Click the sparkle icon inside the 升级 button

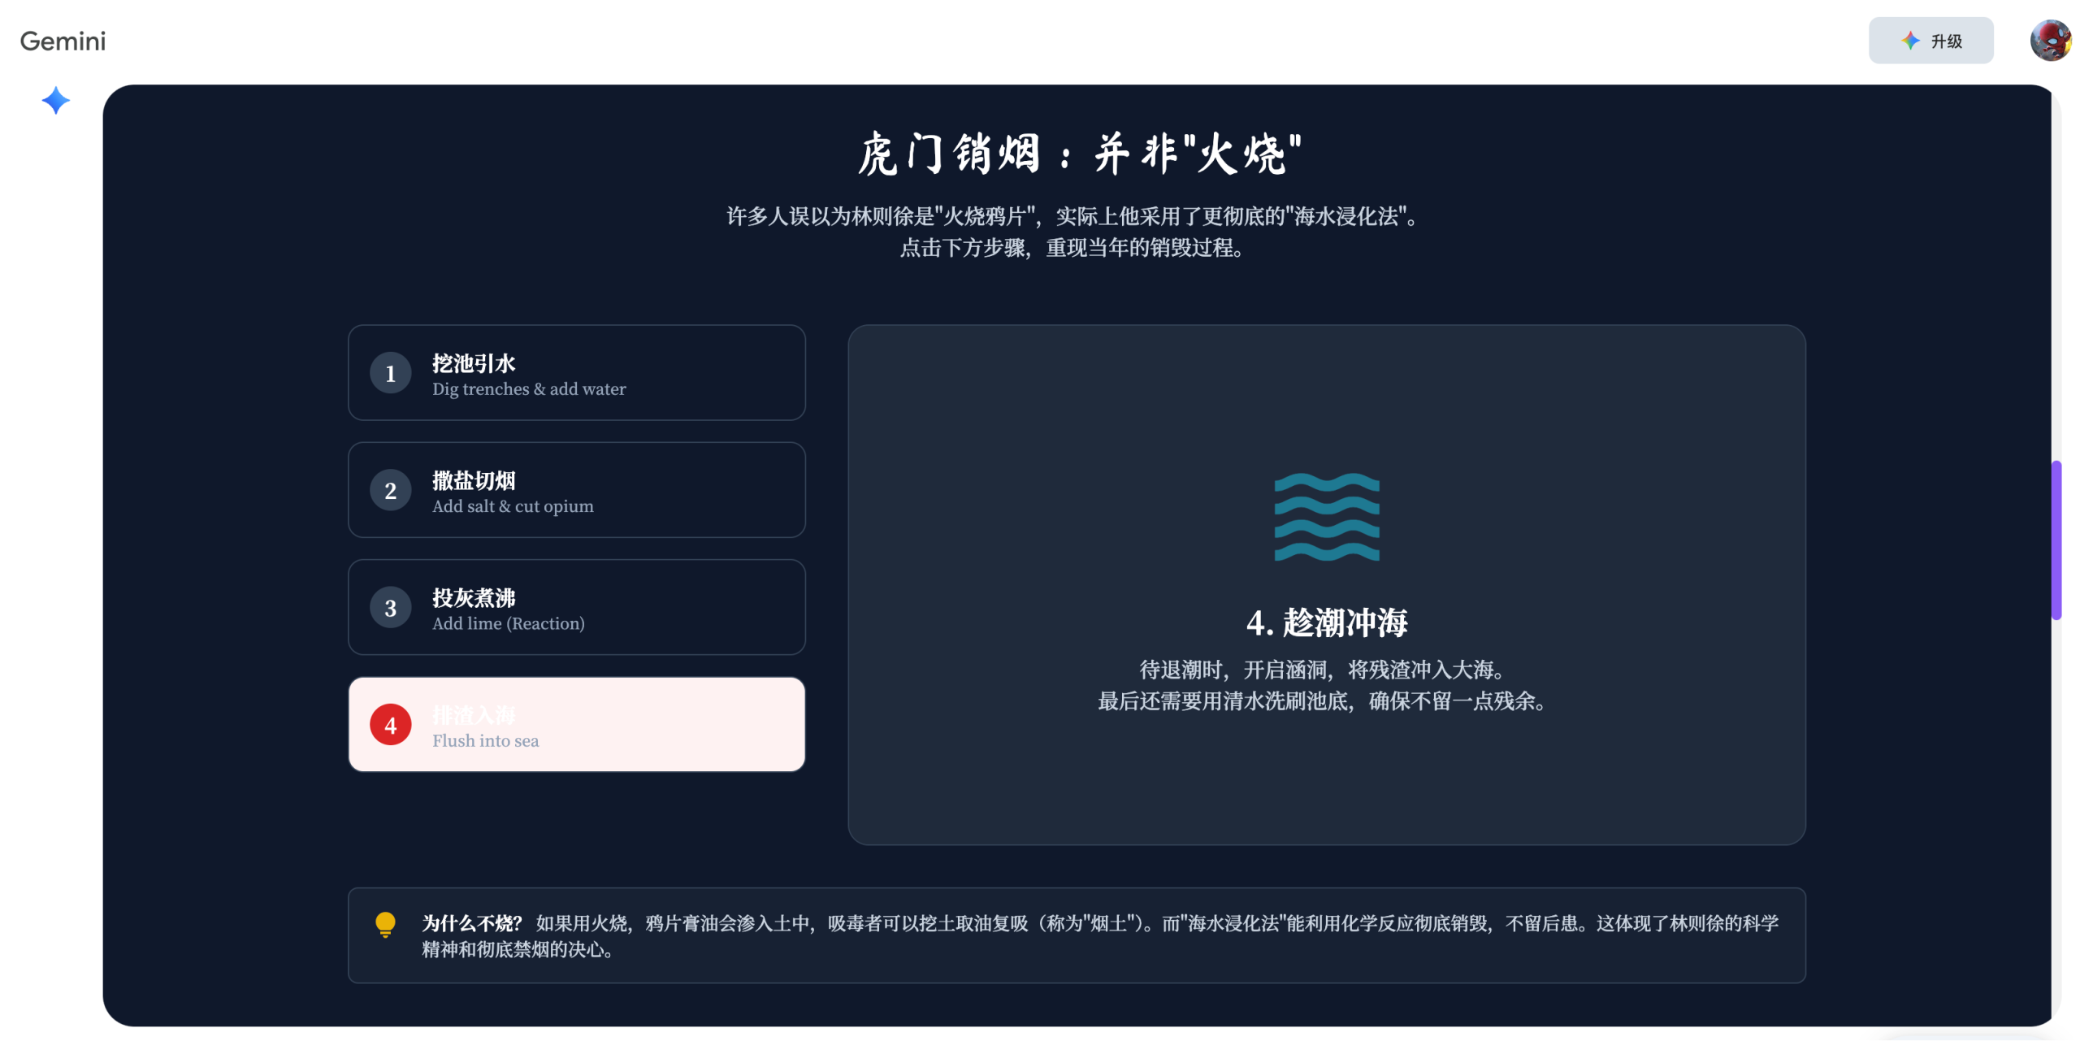click(x=1910, y=40)
